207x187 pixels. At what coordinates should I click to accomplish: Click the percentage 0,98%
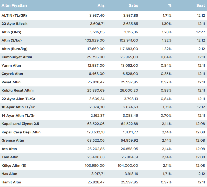coord(166,91)
